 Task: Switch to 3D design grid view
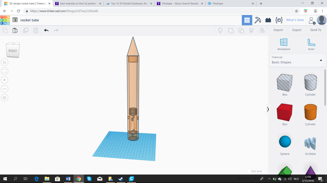tap(247, 20)
